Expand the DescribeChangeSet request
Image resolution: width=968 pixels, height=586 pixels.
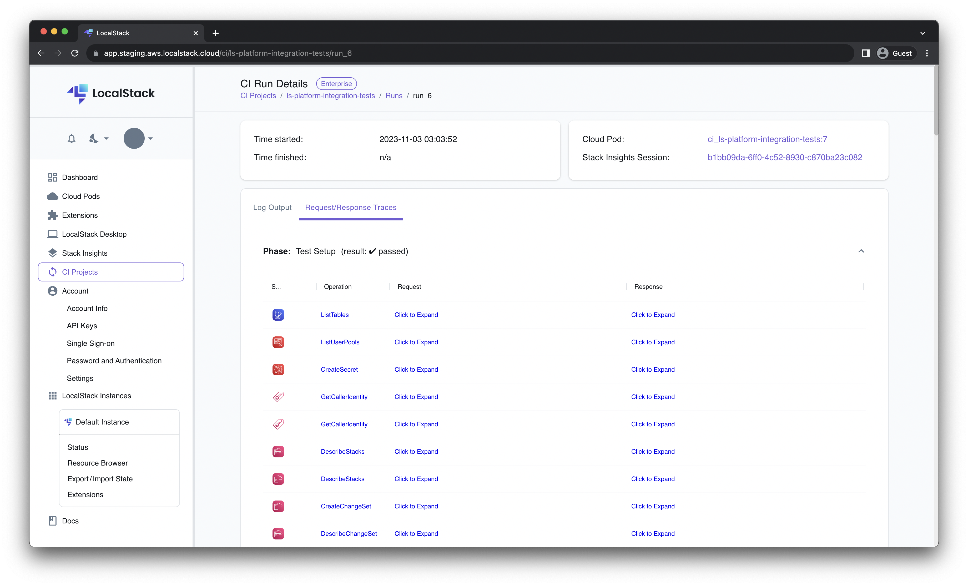pyautogui.click(x=416, y=533)
